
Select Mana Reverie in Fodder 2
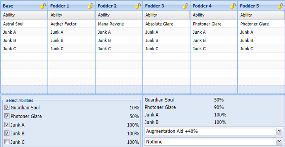[x=119, y=24]
